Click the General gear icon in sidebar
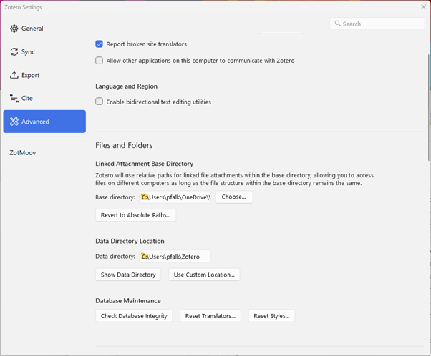The width and height of the screenshot is (431, 356). [14, 29]
